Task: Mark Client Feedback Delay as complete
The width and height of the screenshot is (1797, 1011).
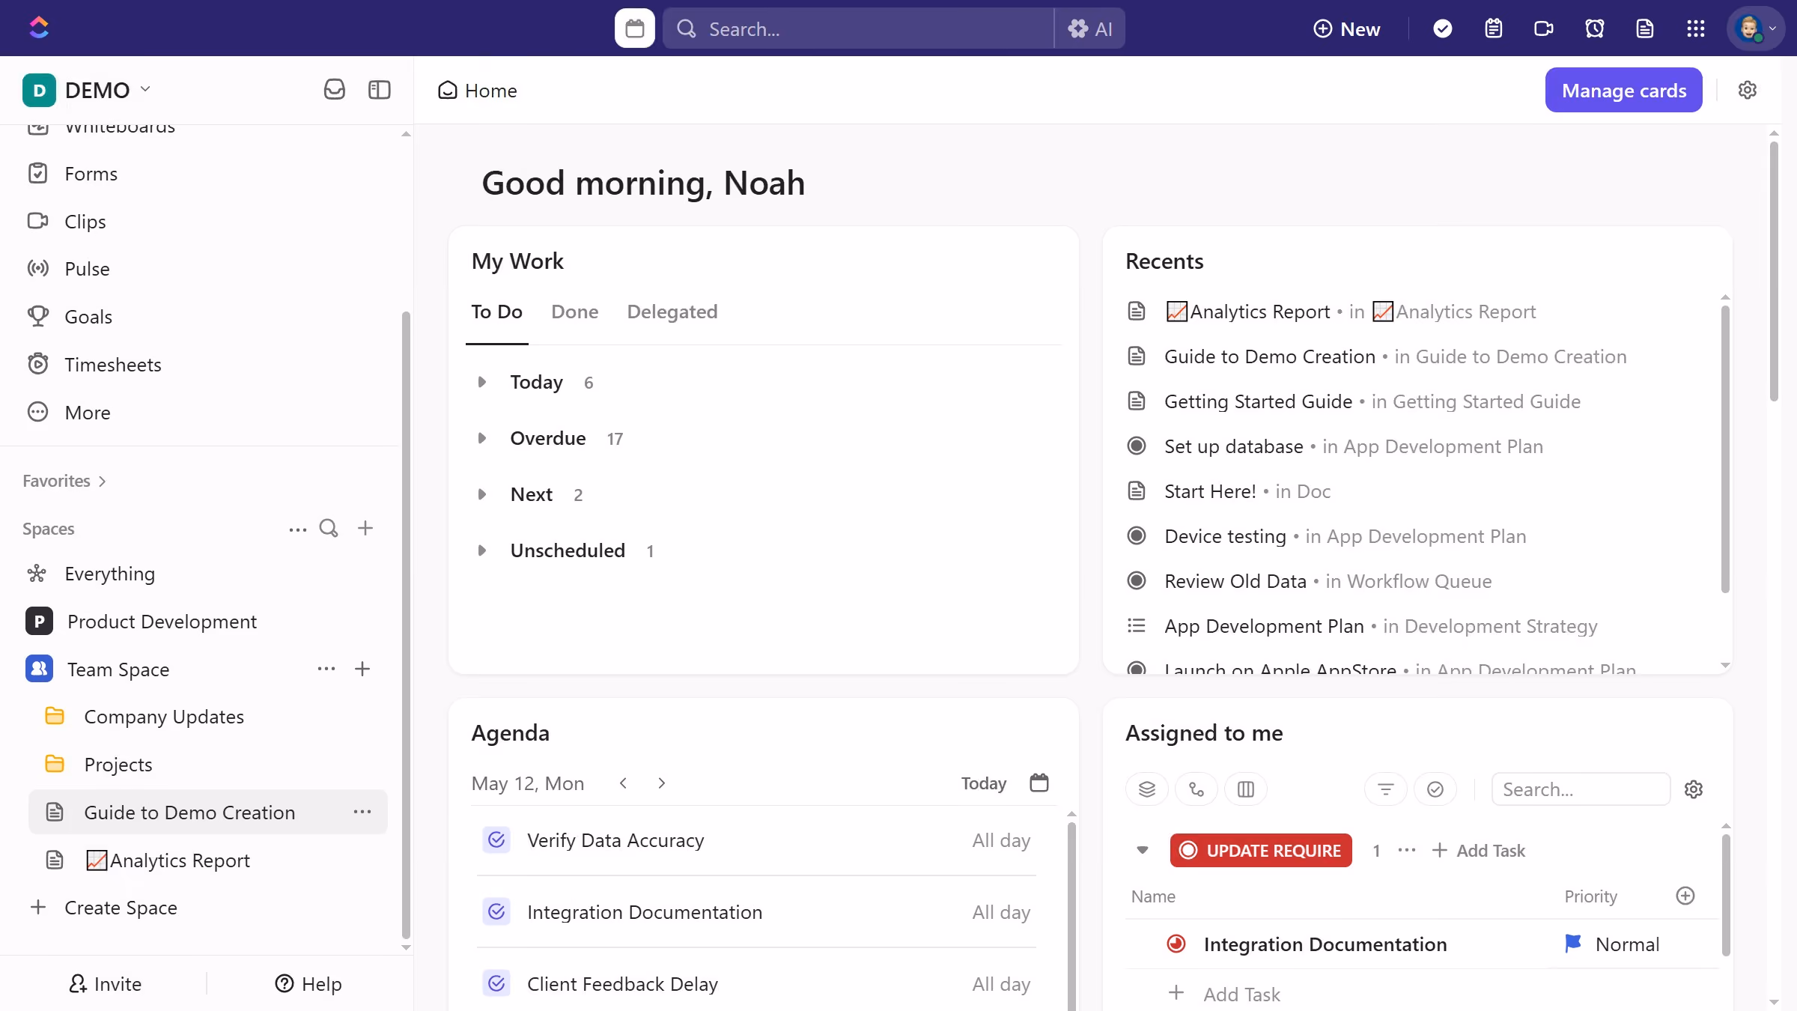Action: 496,984
